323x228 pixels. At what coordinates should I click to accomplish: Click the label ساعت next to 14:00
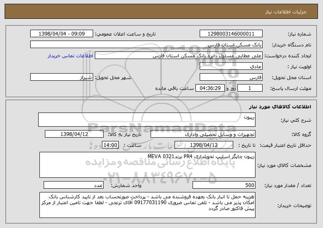pyautogui.click(x=133, y=145)
